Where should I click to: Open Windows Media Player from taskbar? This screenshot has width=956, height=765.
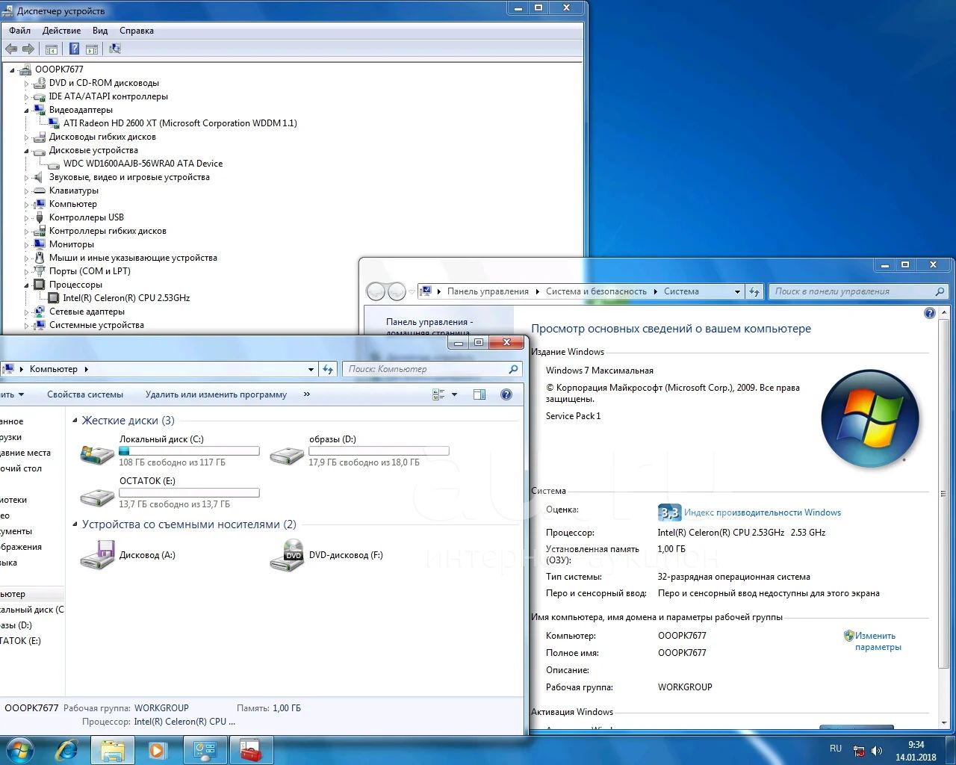point(158,750)
